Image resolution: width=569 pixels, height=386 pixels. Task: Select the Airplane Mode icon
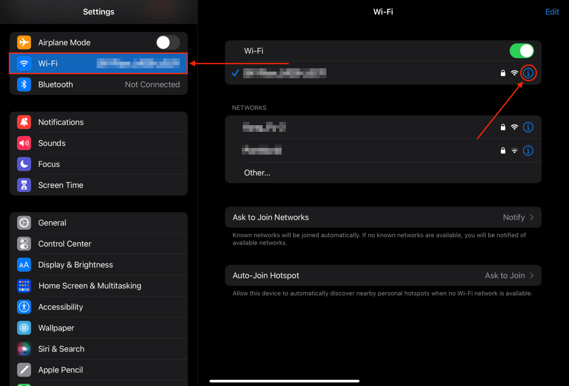pos(24,42)
